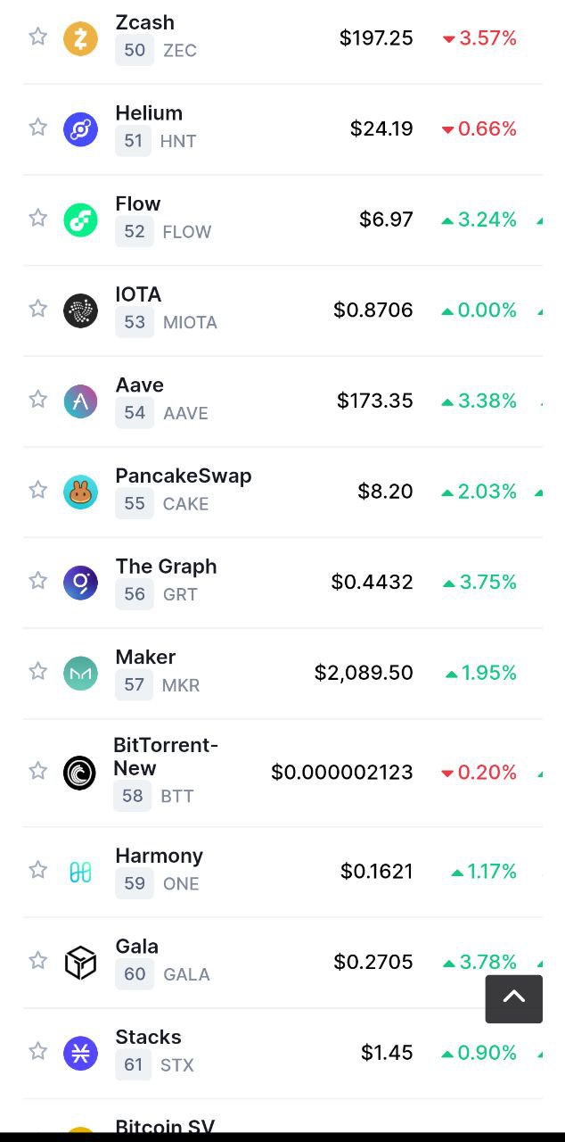Click The Graph coin logo icon
The image size is (565, 1142).
[80, 583]
